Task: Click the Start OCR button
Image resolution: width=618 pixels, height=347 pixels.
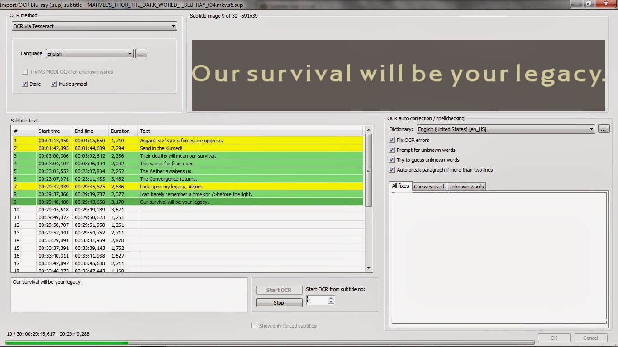Action: pyautogui.click(x=279, y=290)
